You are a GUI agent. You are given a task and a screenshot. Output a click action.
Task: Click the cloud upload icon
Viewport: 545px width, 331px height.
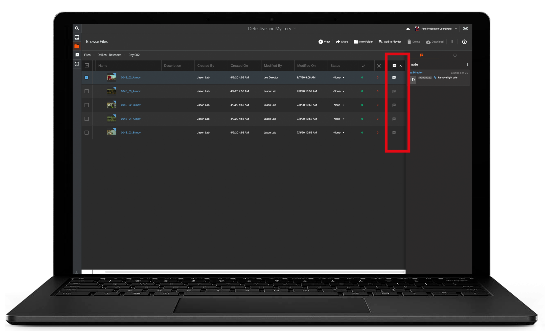(408, 29)
